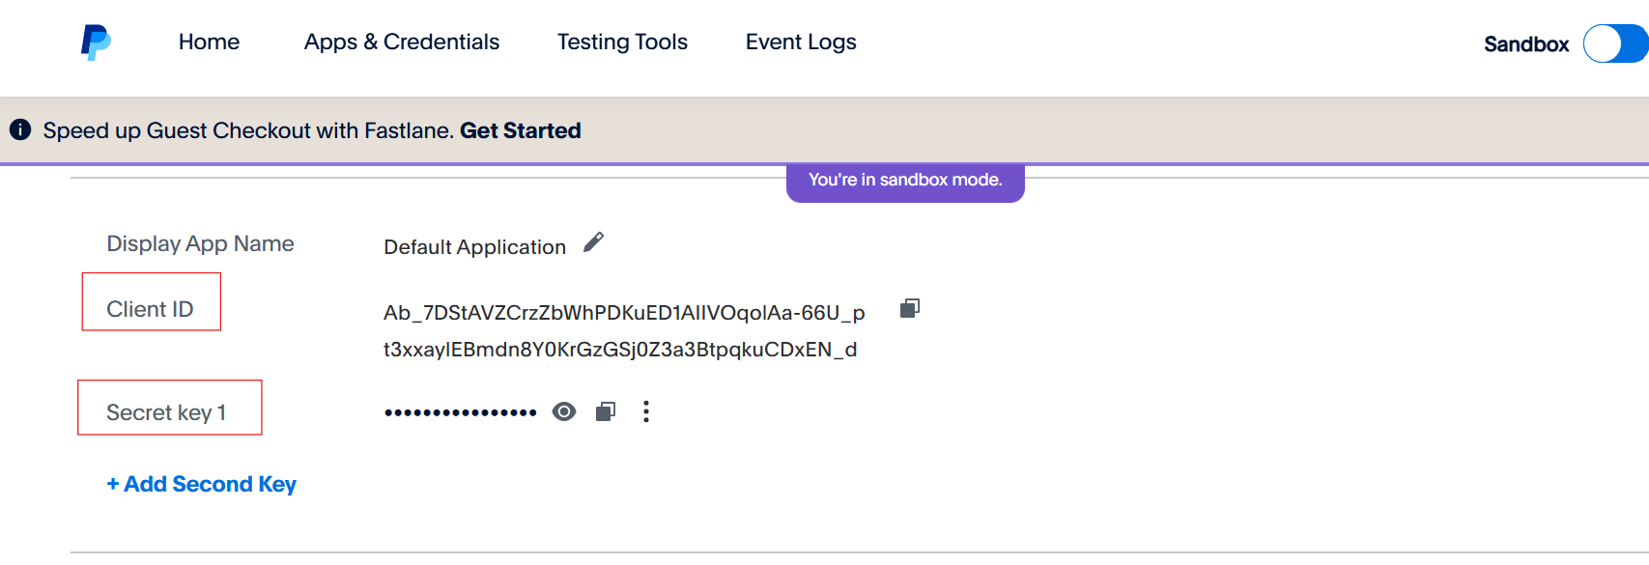Click the info icon in Fastlane banner

pos(20,129)
